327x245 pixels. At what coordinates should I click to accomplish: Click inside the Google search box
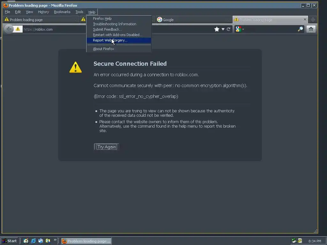271,29
